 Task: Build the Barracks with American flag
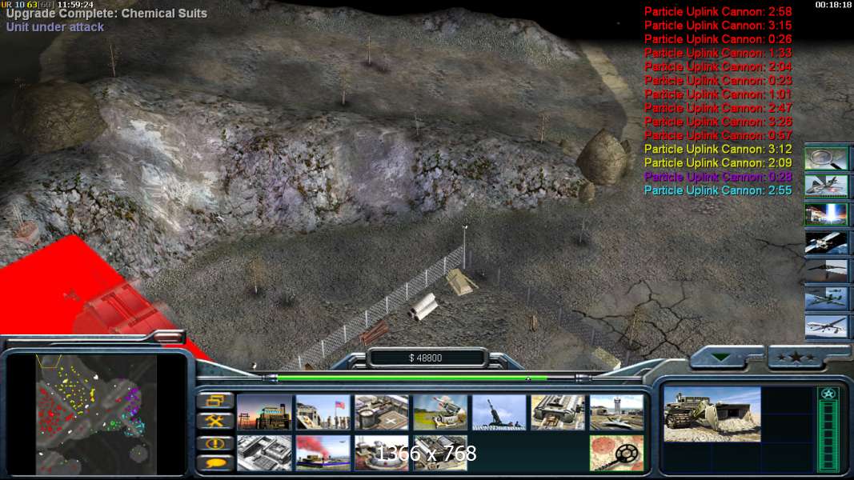point(323,413)
